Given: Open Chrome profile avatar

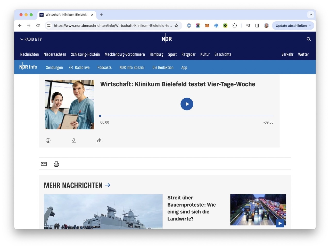Looking at the screenshot, I should coord(267,25).
